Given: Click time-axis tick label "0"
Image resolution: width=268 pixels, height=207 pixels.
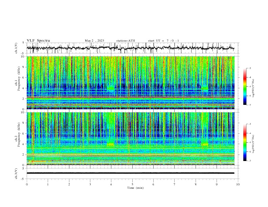Looking at the screenshot, I should tap(27, 184).
